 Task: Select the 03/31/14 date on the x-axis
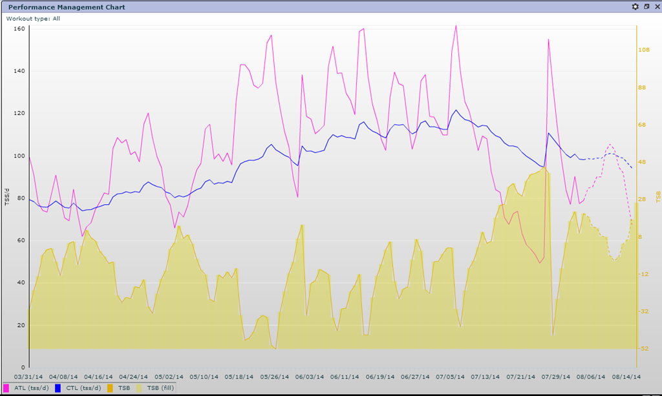coord(28,376)
